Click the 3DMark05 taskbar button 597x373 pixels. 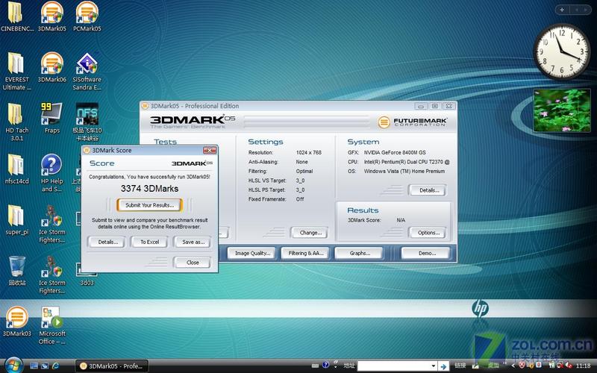[x=112, y=366]
